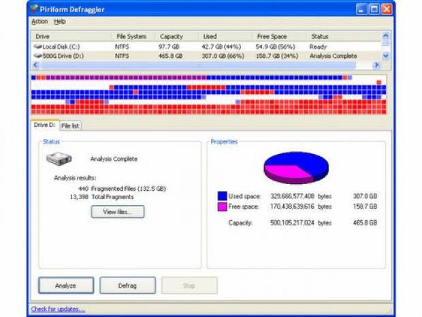Click '440 Fragmented Files (132.5 GB)' result
Image resolution: width=422 pixels, height=317 pixels.
(122, 188)
